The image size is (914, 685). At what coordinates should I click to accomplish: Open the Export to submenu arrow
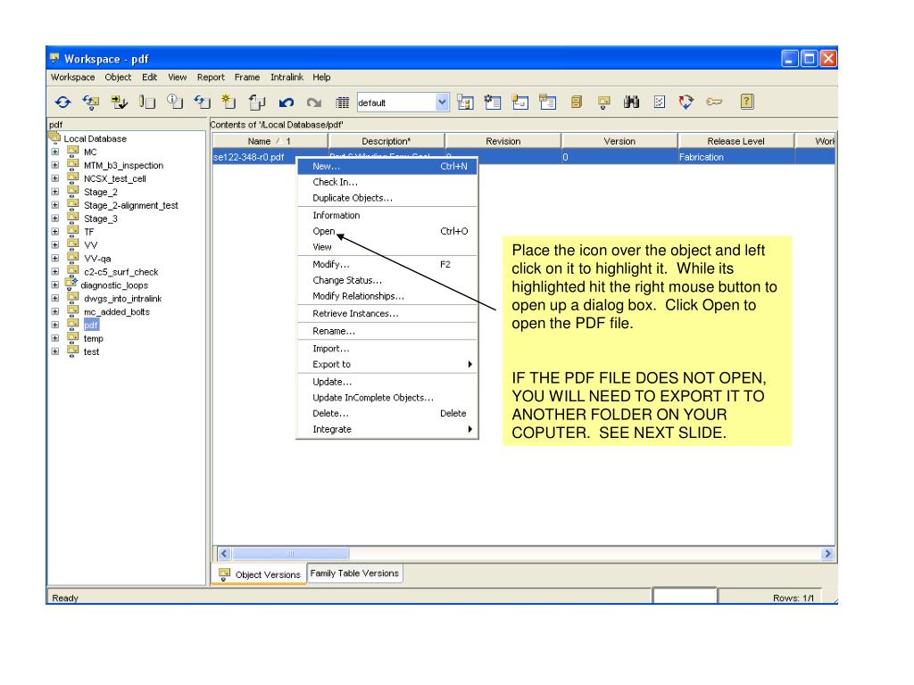coord(469,364)
